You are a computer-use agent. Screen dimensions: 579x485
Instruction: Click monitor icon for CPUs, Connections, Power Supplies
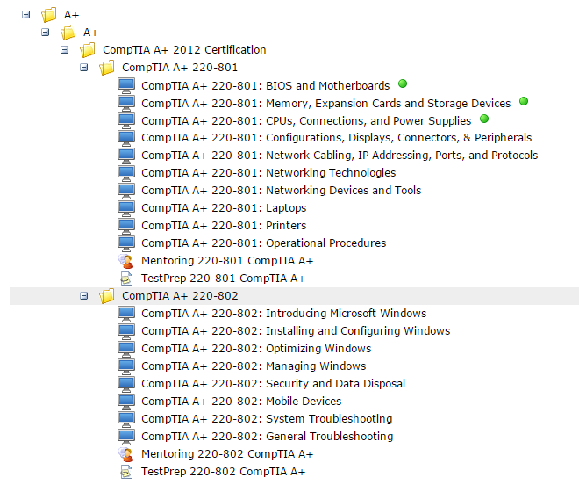click(x=126, y=120)
